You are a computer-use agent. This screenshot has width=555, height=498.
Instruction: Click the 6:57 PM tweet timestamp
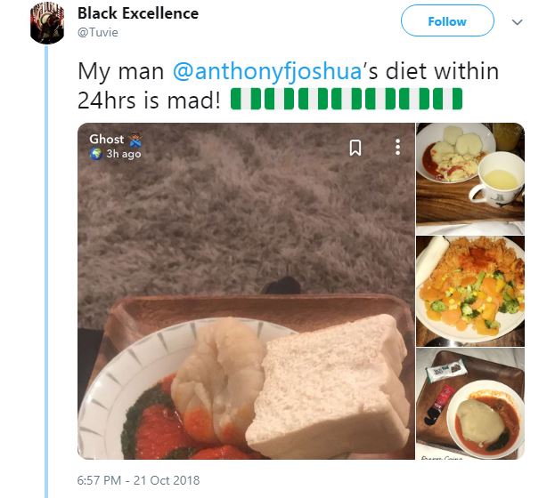tap(139, 481)
